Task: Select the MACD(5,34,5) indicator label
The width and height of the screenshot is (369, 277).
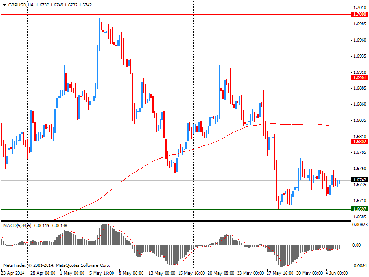Action: [x=17, y=226]
